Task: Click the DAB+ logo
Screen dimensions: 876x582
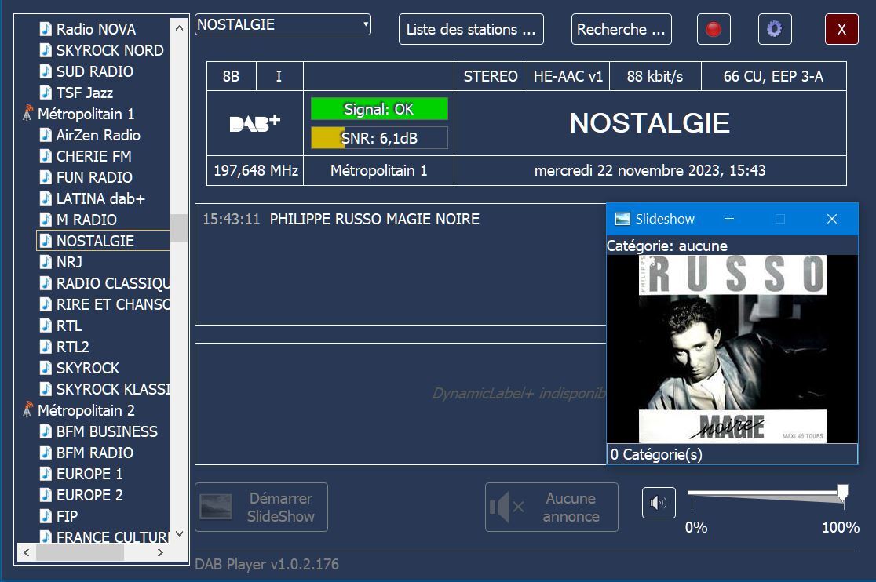Action: [255, 123]
